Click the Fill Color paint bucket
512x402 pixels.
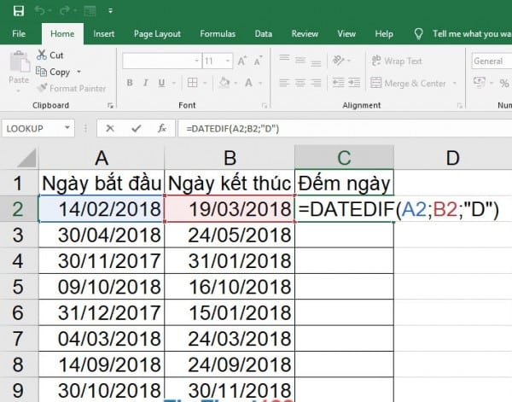tap(224, 83)
